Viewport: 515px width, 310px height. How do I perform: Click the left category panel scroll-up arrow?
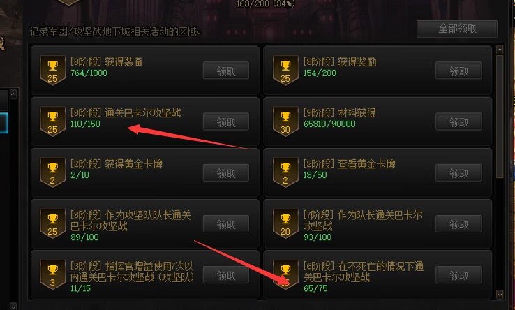pyautogui.click(x=13, y=95)
